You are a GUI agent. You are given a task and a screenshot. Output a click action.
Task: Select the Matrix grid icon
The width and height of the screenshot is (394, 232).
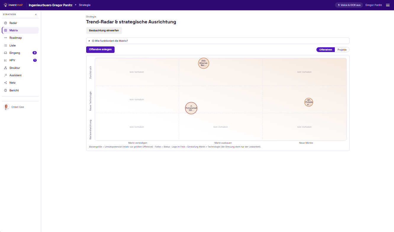(6, 30)
